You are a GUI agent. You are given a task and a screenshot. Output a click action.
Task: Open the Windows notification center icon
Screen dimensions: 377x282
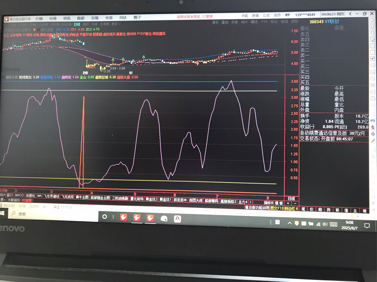[367, 225]
